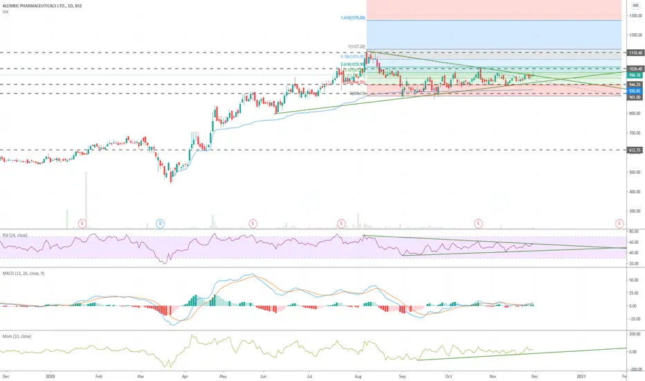This screenshot has width=645, height=381.
Task: Click the green 996.70 last price label
Action: 635,76
